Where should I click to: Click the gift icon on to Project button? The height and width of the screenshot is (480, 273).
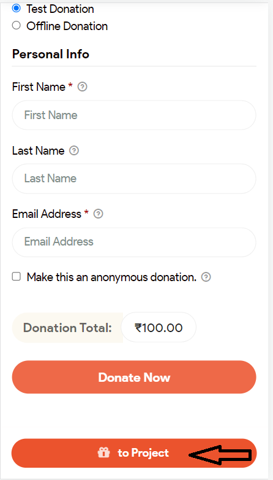(103, 452)
